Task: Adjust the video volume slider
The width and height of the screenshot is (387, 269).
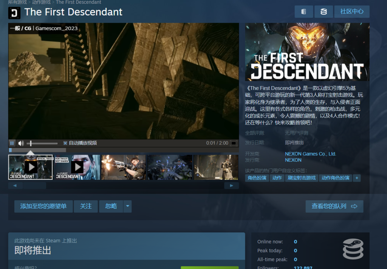Action: [x=42, y=143]
